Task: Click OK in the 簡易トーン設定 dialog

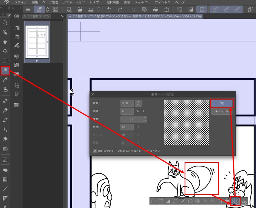Action: click(222, 103)
